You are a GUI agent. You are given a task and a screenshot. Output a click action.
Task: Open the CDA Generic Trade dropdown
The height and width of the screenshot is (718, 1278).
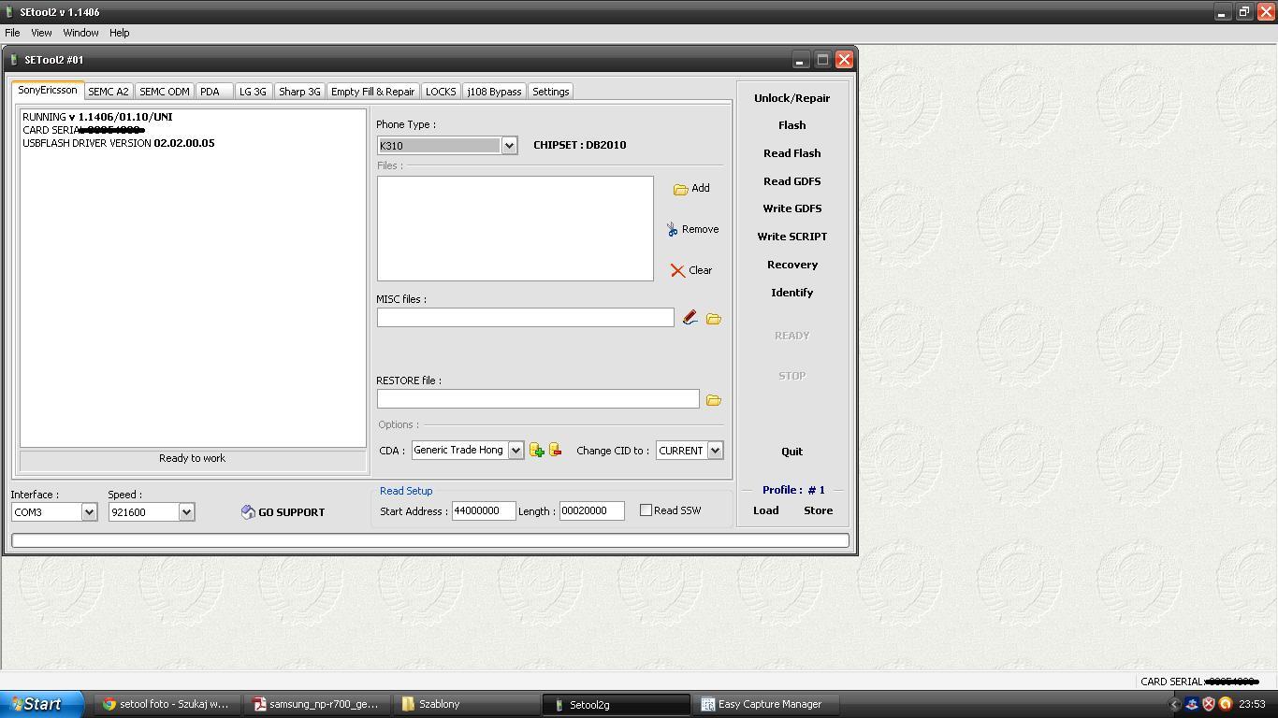[516, 451]
